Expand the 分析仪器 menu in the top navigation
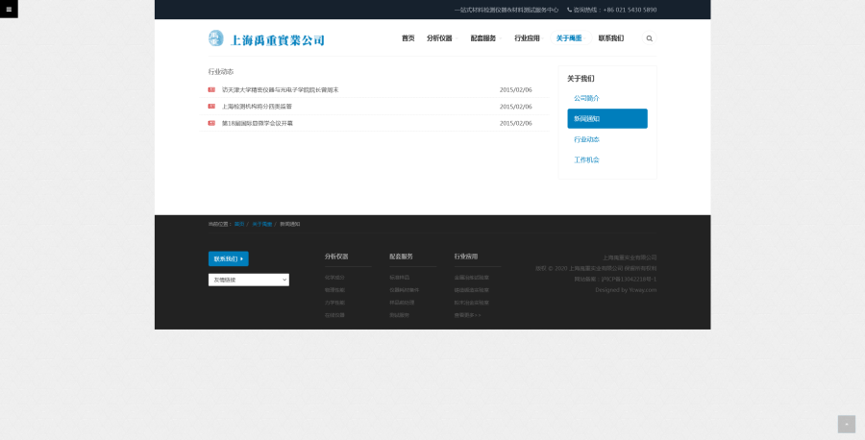The image size is (865, 440). [440, 38]
